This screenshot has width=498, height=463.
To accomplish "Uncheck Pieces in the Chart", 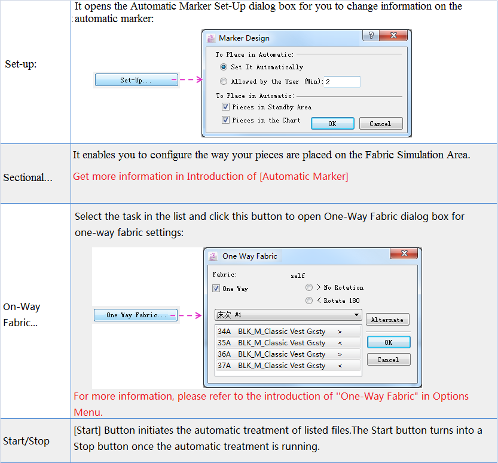I will click(x=225, y=120).
